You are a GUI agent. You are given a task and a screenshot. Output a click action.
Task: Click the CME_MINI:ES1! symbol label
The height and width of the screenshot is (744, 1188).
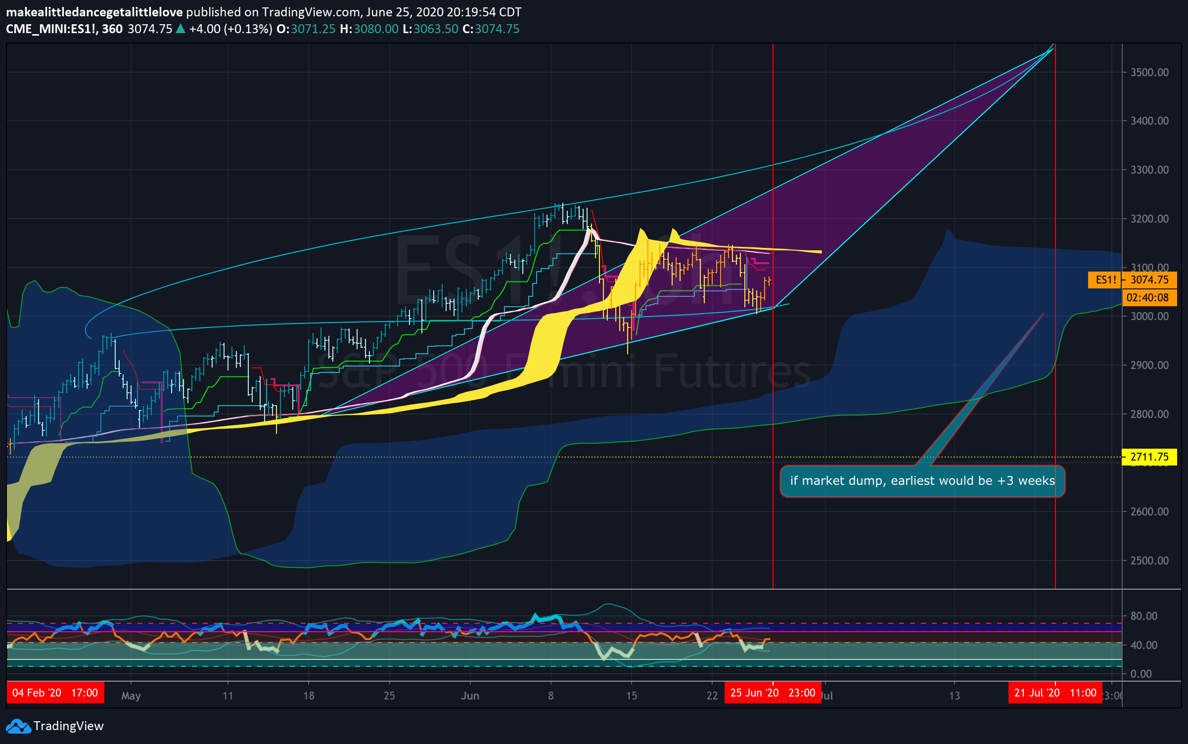[x=52, y=29]
